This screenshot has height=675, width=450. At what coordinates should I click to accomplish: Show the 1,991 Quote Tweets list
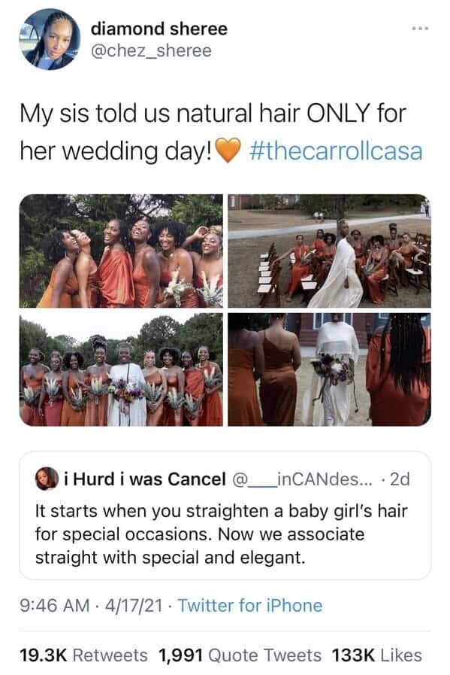click(x=240, y=655)
